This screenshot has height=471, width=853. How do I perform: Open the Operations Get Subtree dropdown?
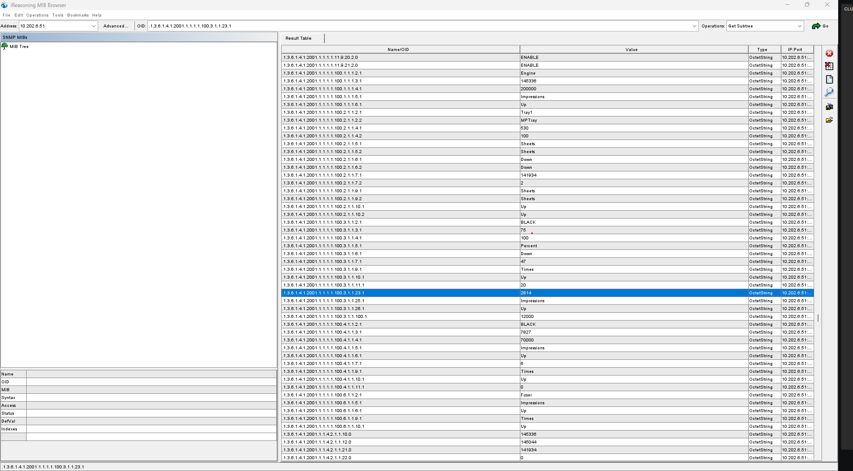point(799,26)
